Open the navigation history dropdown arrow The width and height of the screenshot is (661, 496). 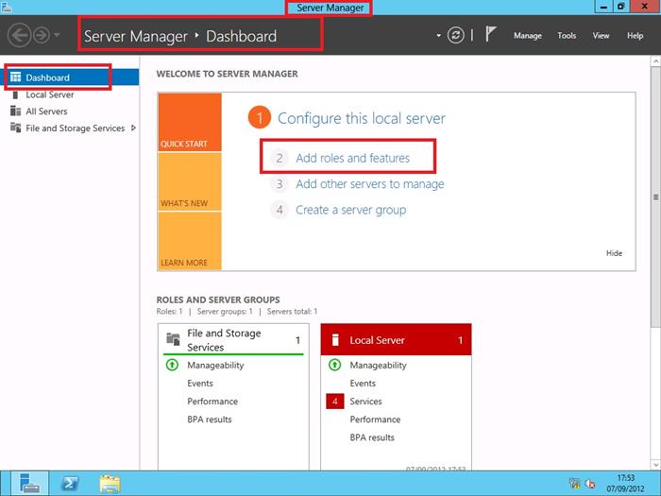(57, 35)
